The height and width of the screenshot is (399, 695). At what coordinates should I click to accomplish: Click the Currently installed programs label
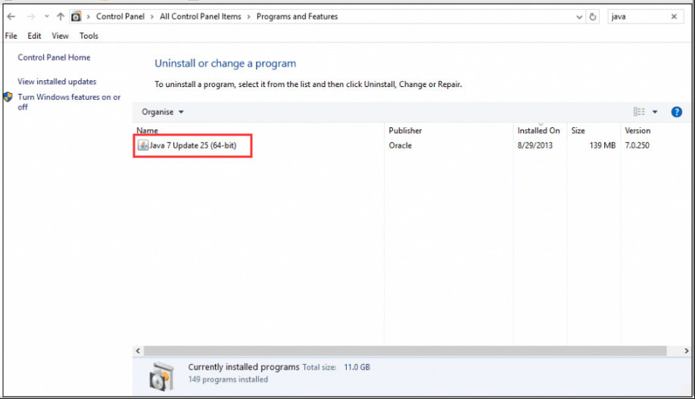(x=244, y=367)
